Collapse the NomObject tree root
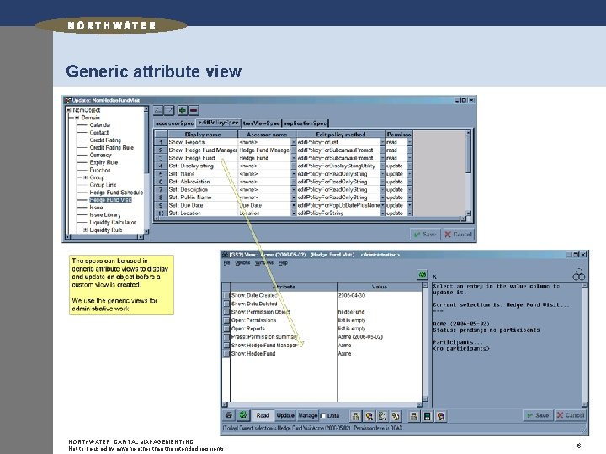 tap(69, 110)
